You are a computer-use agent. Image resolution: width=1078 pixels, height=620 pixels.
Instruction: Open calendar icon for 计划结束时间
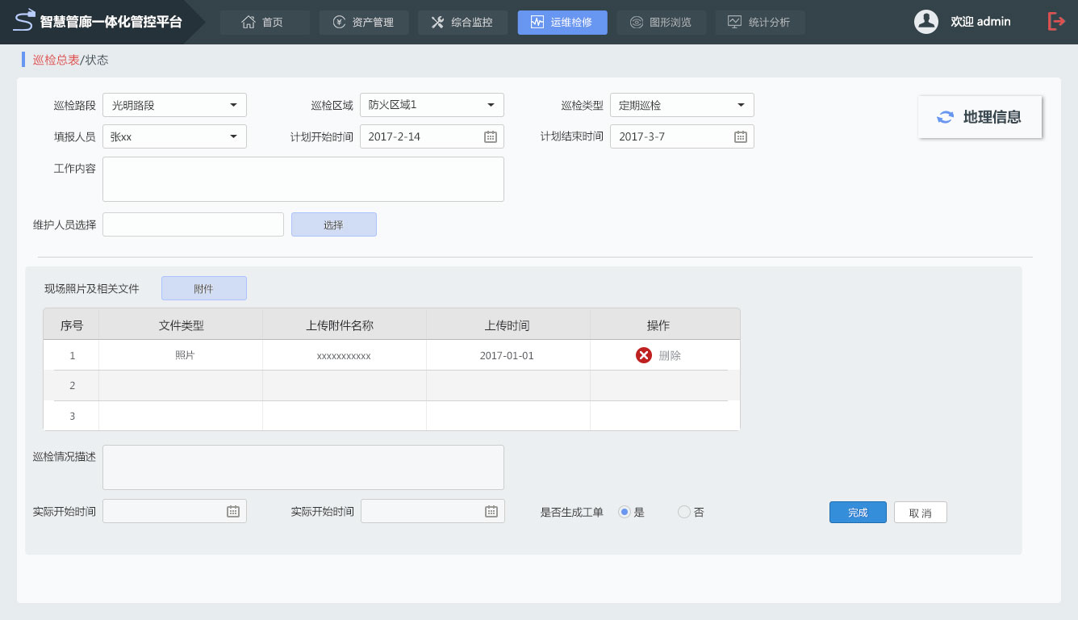(x=740, y=136)
